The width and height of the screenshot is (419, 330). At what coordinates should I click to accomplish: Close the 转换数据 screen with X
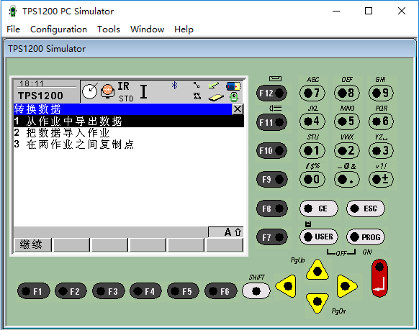[x=238, y=109]
